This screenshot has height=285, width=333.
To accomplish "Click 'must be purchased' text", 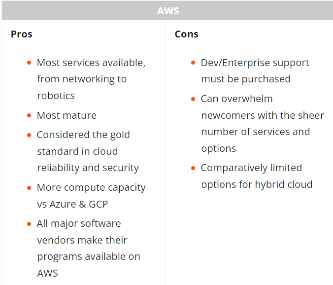I will pos(246,79).
